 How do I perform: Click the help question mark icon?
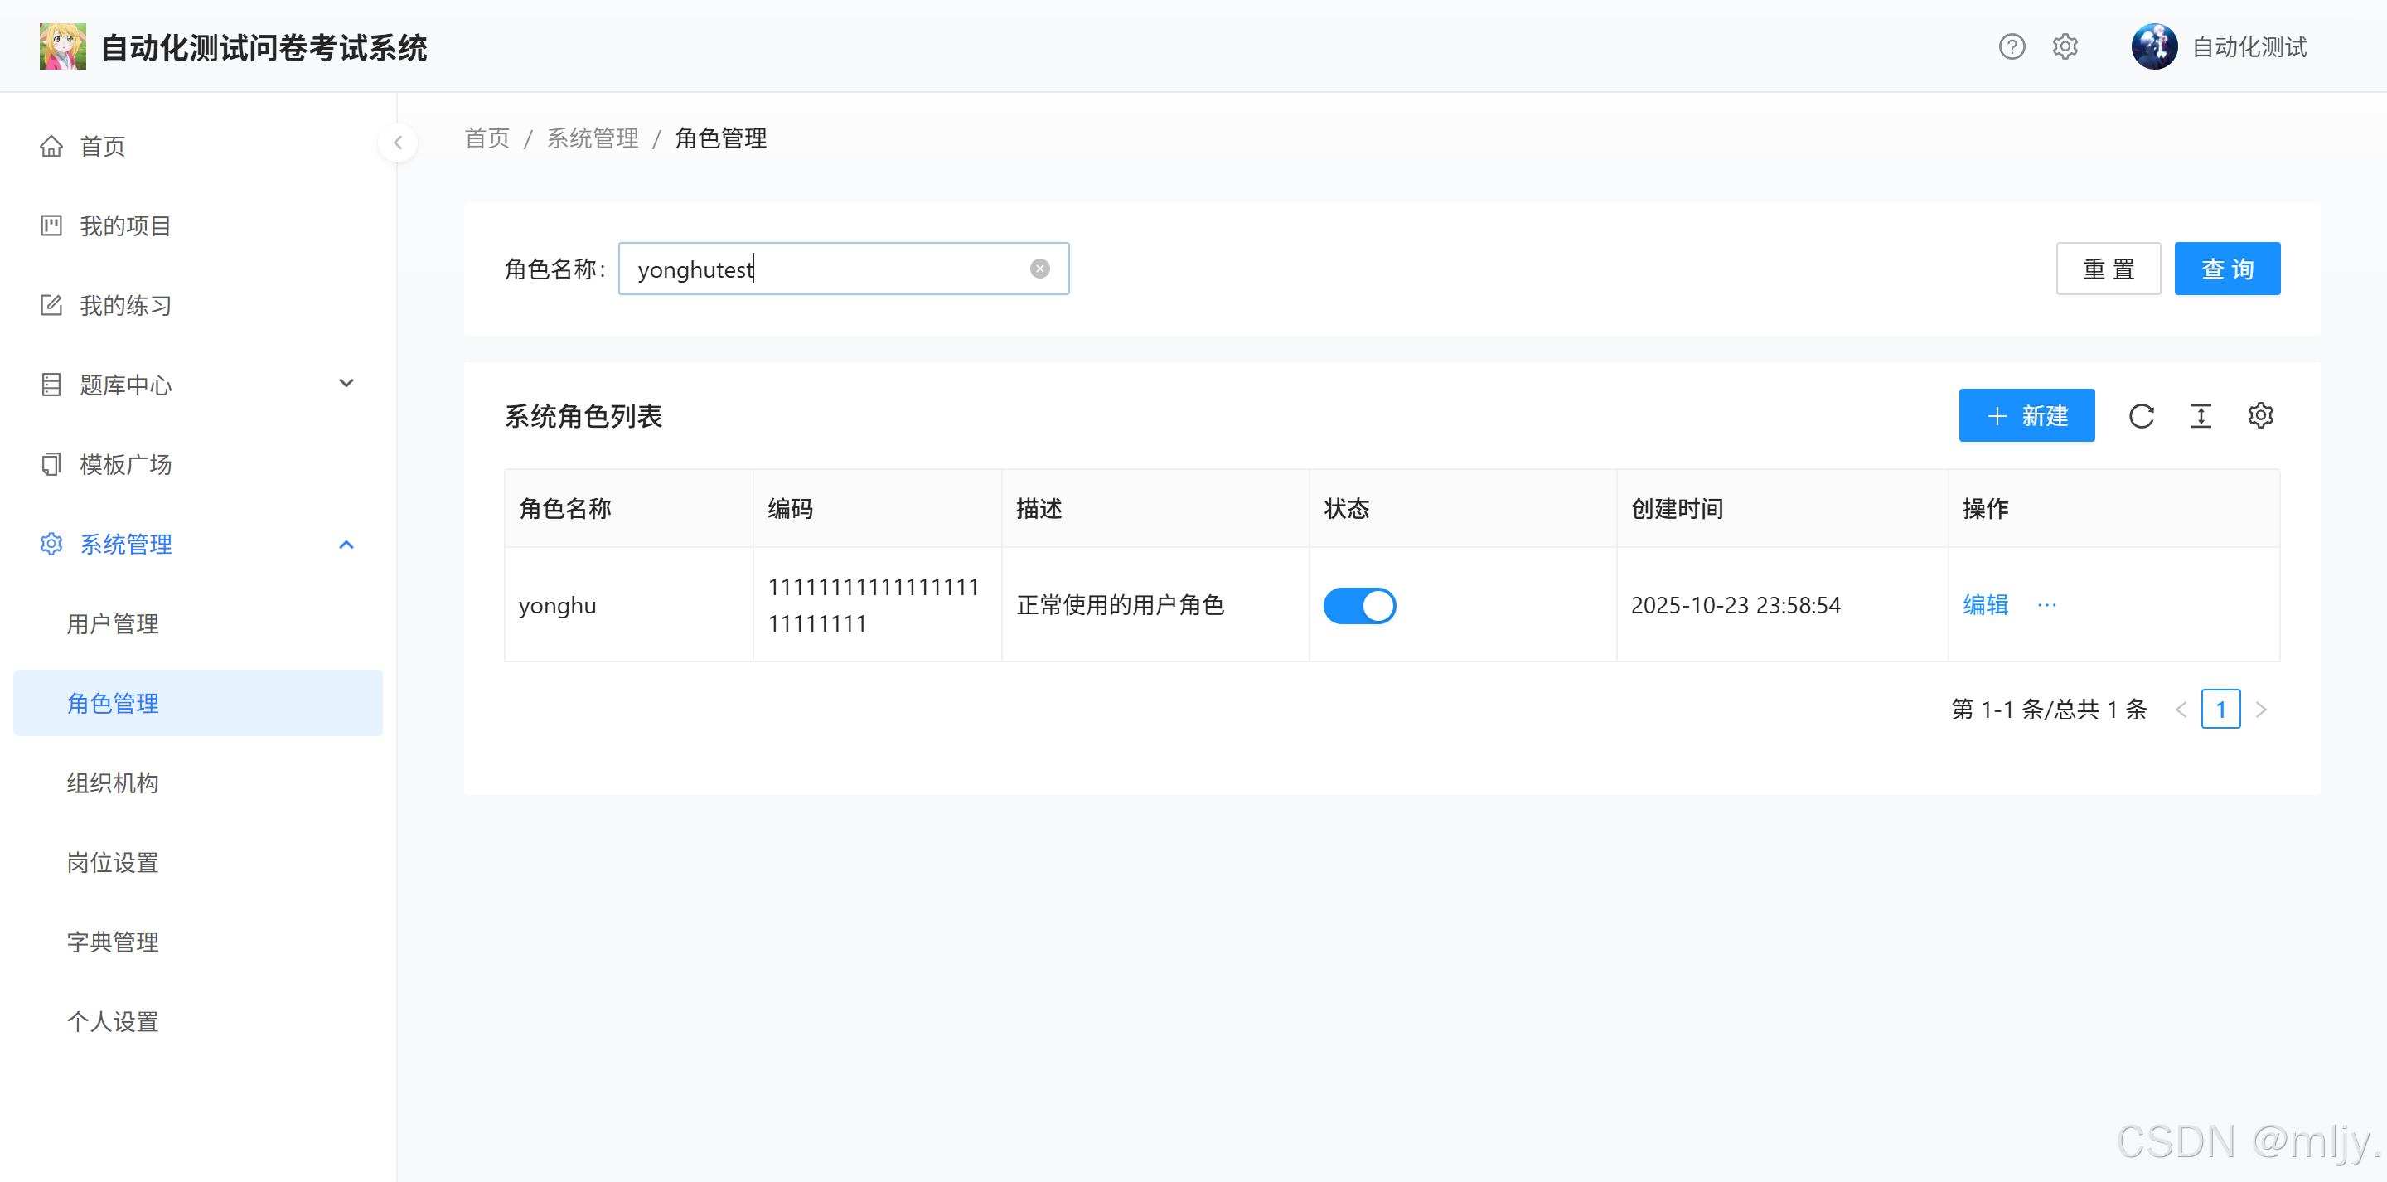click(2011, 46)
